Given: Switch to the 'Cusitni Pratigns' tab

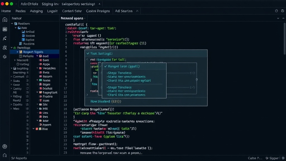Looking at the screenshot, I should click(98, 11).
